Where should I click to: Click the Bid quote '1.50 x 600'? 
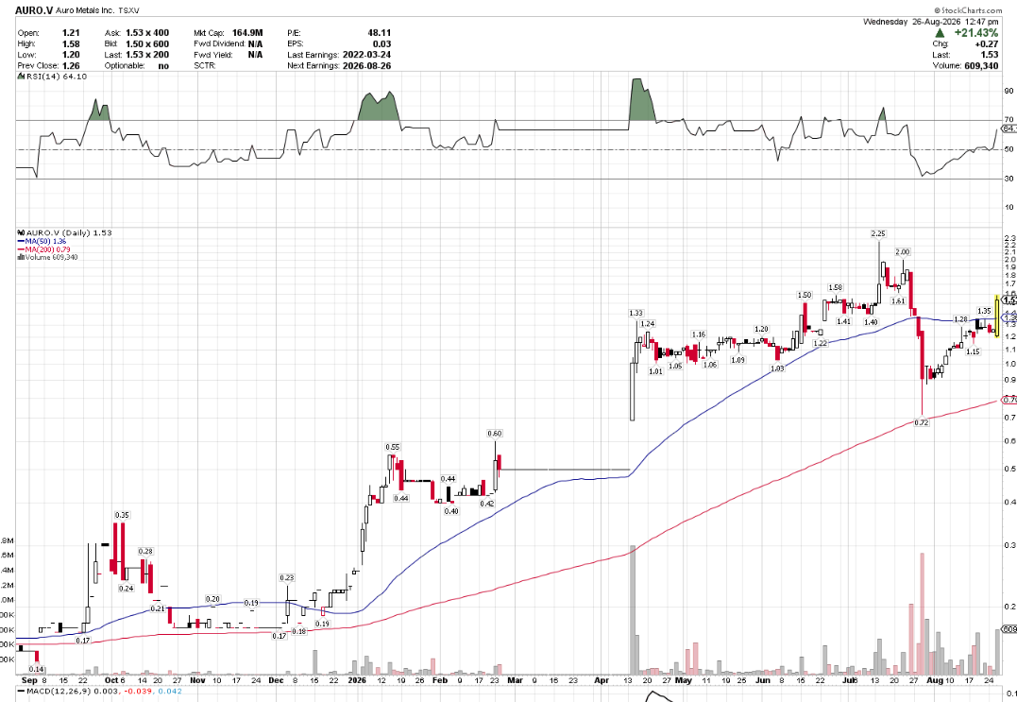point(147,44)
